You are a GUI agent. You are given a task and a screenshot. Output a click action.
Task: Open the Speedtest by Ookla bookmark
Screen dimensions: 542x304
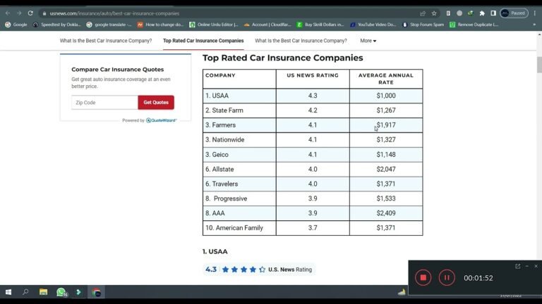tap(57, 25)
